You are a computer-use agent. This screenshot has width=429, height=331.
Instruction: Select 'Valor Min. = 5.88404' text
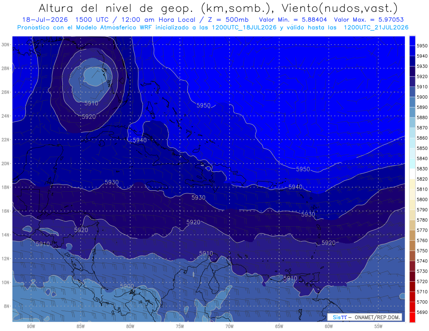tap(293, 20)
